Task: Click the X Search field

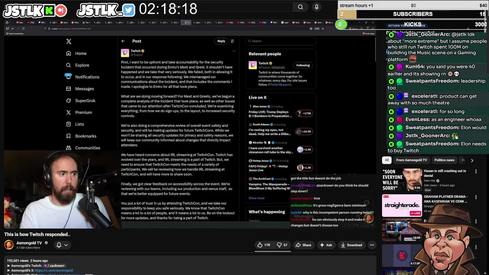Action: click(x=281, y=41)
